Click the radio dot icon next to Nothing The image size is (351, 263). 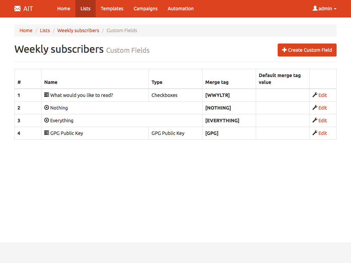click(47, 108)
